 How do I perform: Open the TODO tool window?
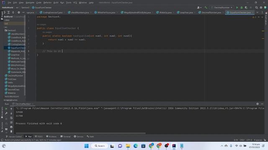click(x=39, y=136)
